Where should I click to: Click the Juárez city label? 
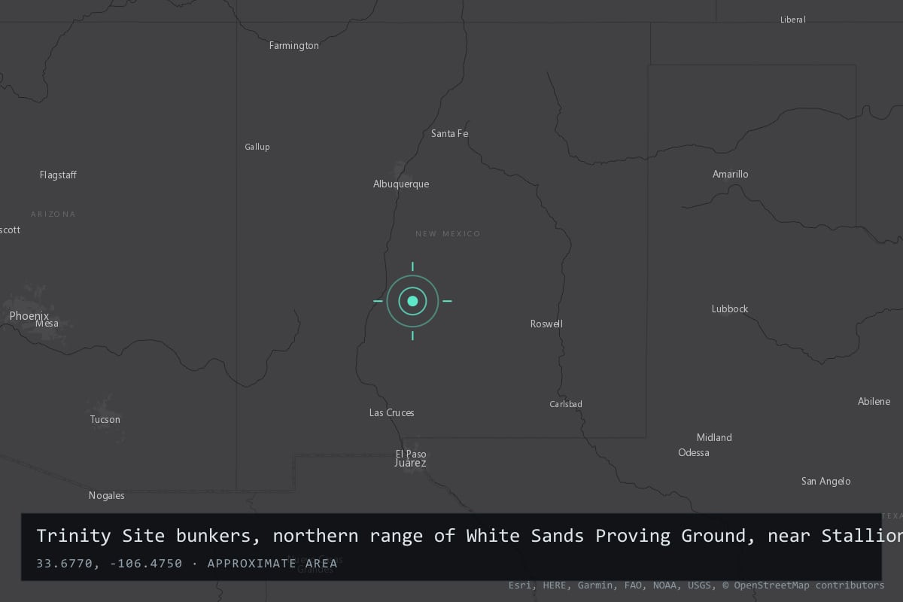(x=410, y=463)
